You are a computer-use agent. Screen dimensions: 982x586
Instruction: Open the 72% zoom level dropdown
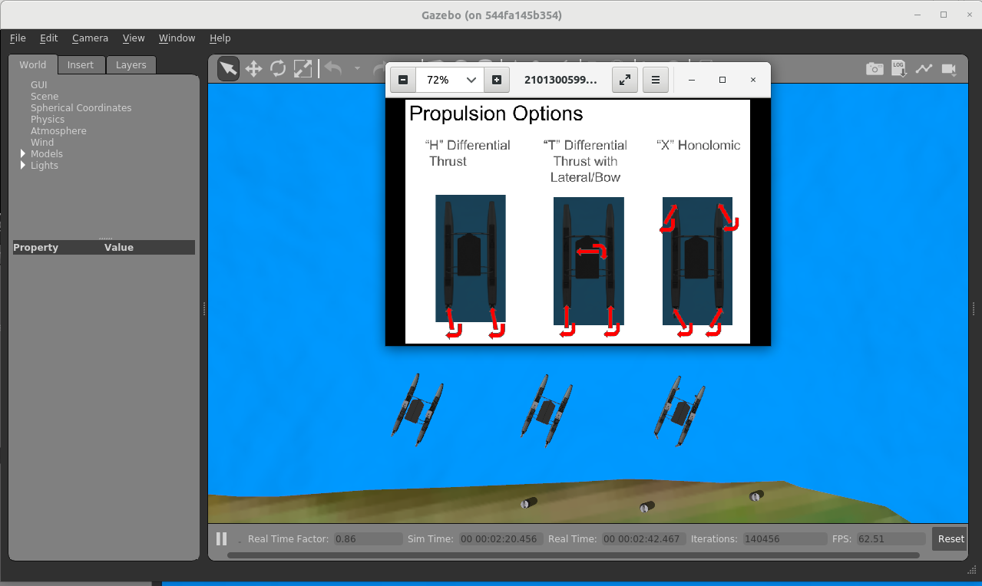450,80
